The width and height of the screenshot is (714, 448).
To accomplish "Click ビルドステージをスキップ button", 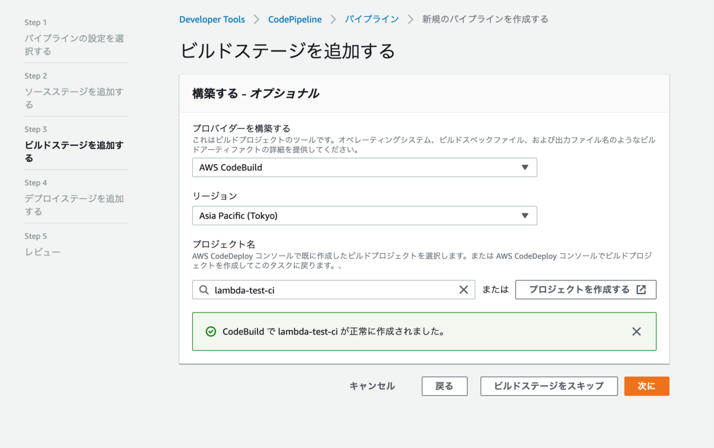I will [x=549, y=386].
